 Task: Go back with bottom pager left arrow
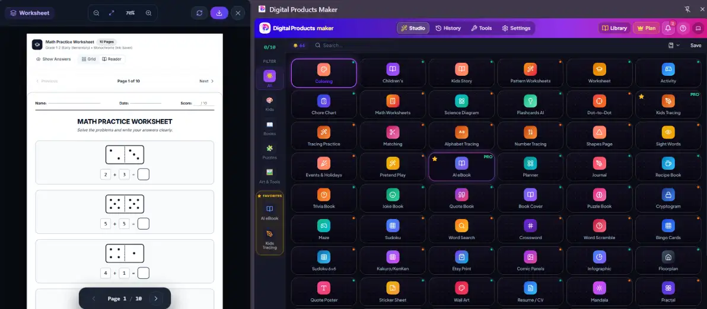(x=94, y=299)
